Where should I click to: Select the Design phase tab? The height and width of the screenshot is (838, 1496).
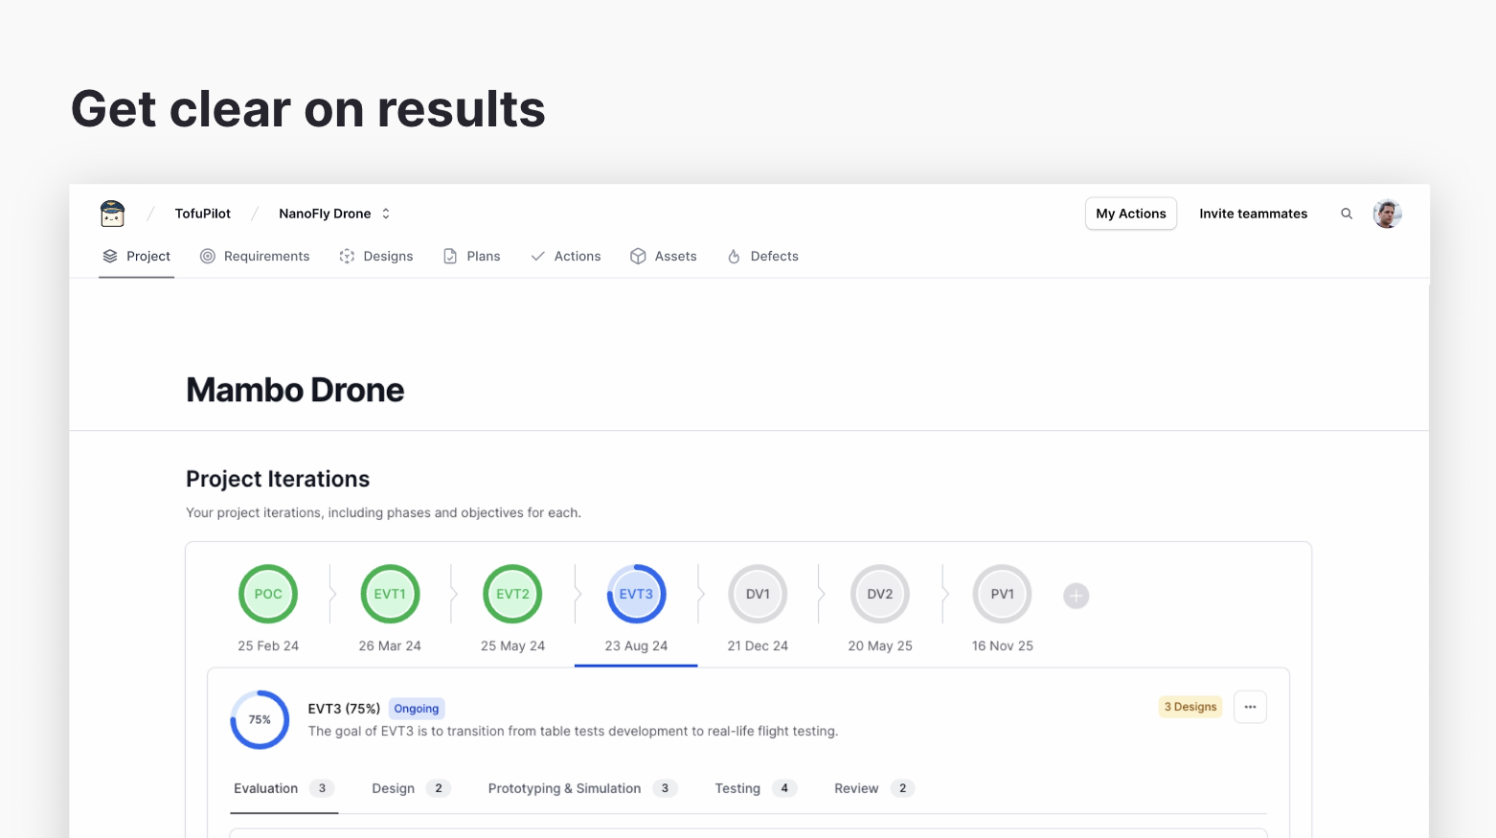411,788
